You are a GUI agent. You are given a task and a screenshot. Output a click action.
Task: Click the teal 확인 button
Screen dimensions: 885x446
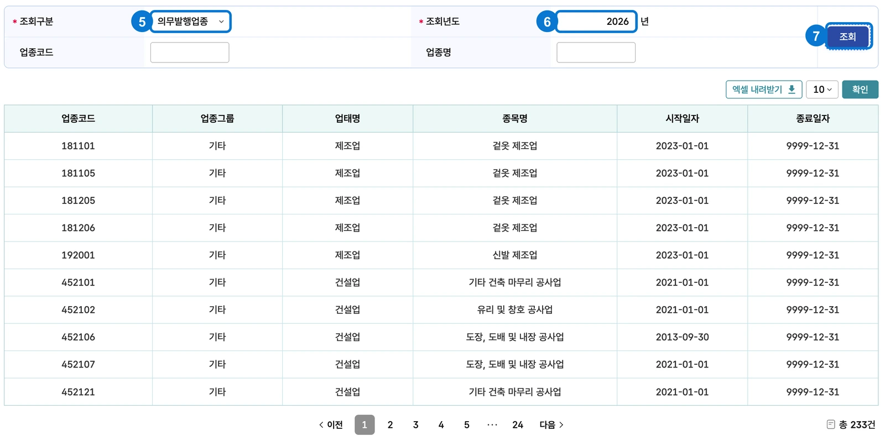tap(860, 90)
